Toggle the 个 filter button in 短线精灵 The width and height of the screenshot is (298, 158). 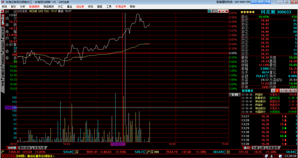(x=281, y=91)
